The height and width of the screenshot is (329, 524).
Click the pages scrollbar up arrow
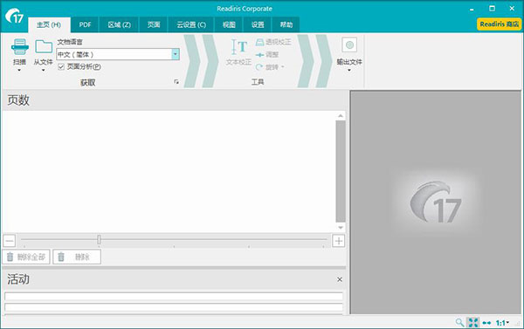[341, 116]
